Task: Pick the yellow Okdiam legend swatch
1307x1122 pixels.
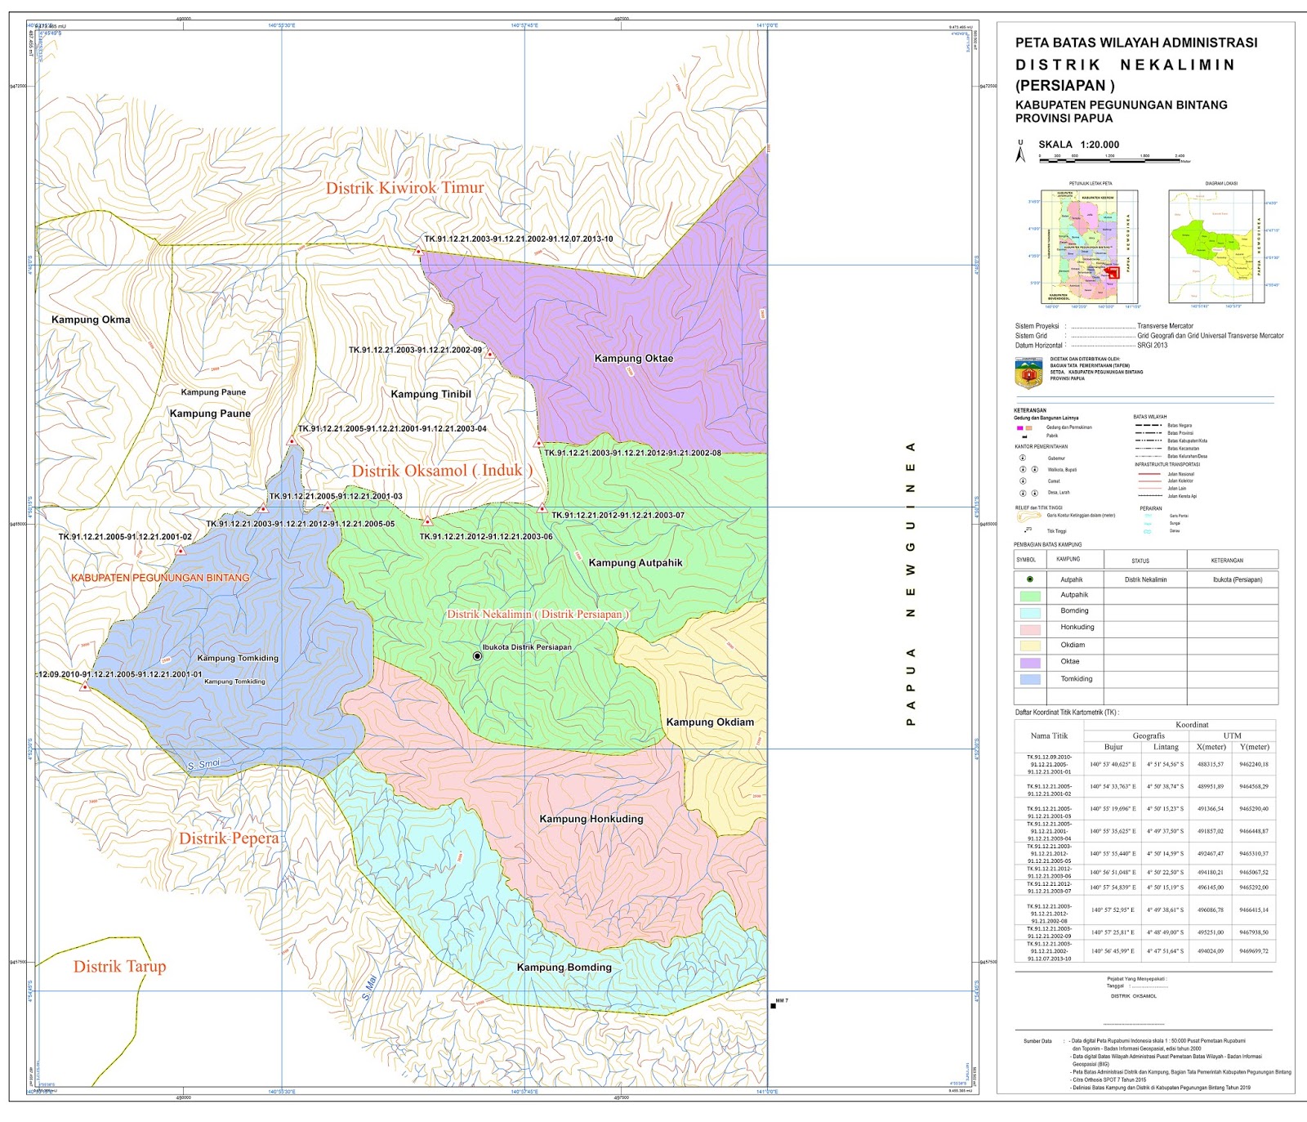Action: tap(1030, 646)
